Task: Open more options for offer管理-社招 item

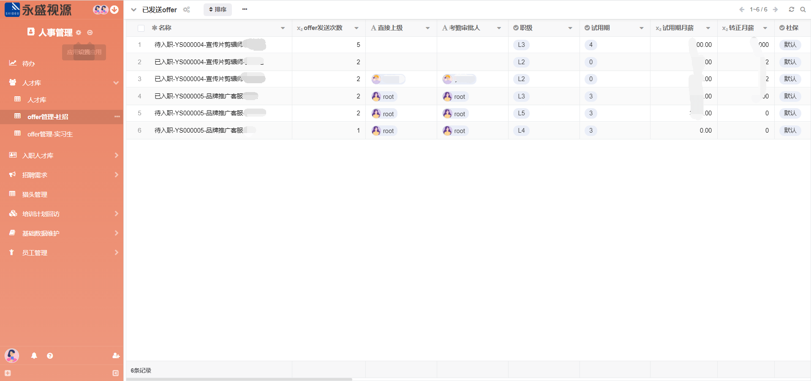Action: coord(117,117)
